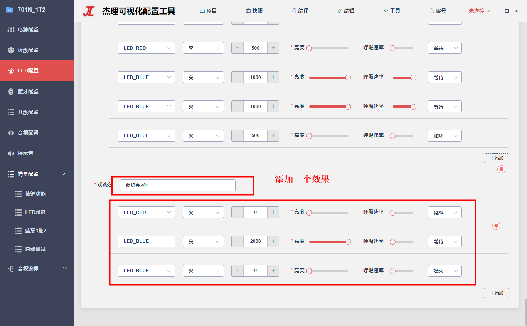Click the red JL logo icon
Image resolution: width=527 pixels, height=326 pixels.
pos(89,11)
